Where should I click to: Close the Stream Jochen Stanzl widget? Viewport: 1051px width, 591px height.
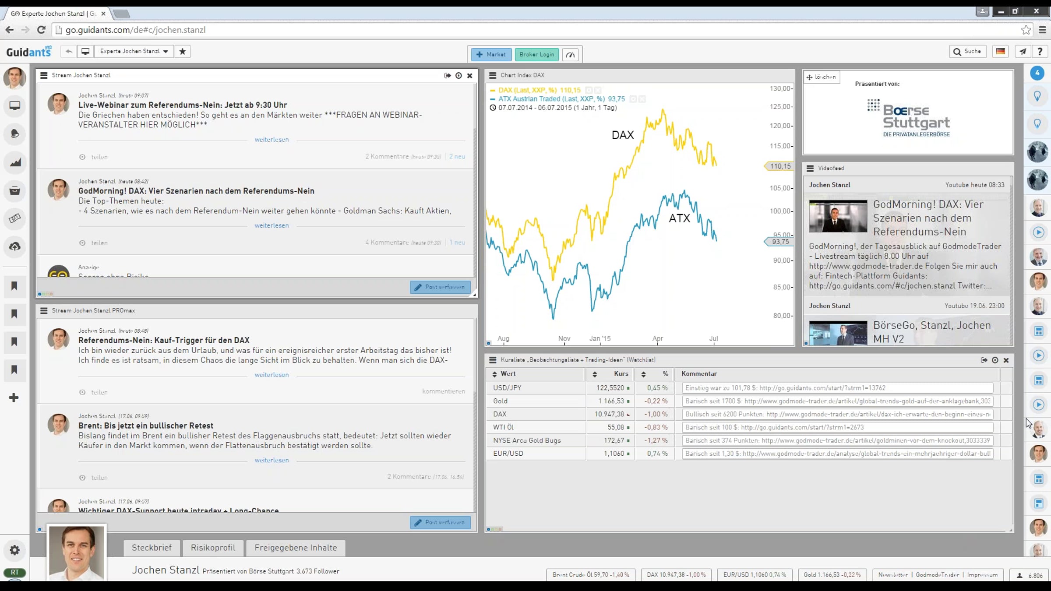tap(470, 75)
